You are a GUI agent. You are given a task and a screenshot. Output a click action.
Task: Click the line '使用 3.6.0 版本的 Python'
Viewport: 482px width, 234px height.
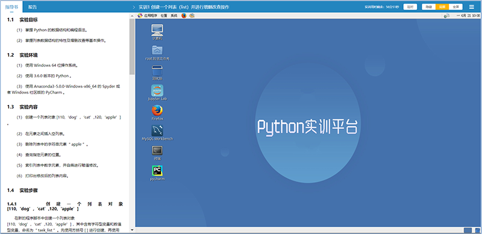45,76
